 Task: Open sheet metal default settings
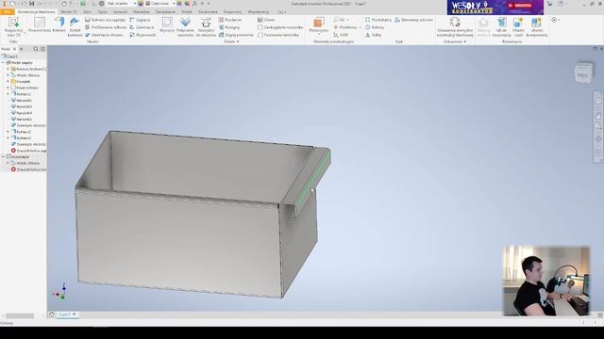pyautogui.click(x=455, y=27)
